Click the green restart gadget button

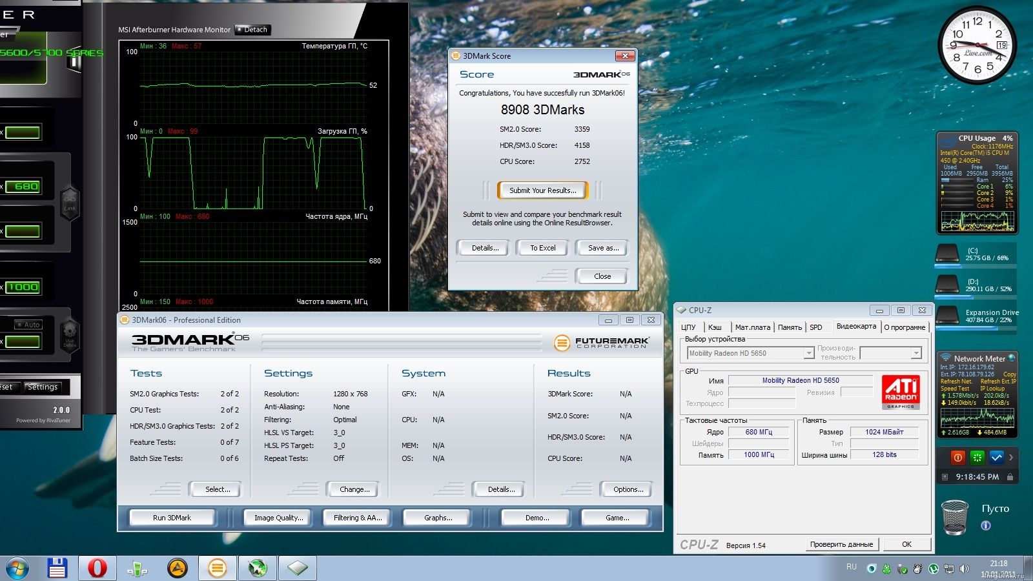coord(977,457)
